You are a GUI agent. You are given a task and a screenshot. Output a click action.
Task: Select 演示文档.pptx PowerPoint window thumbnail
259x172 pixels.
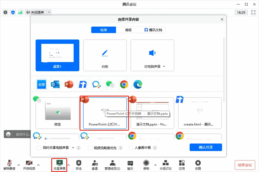point(152,113)
